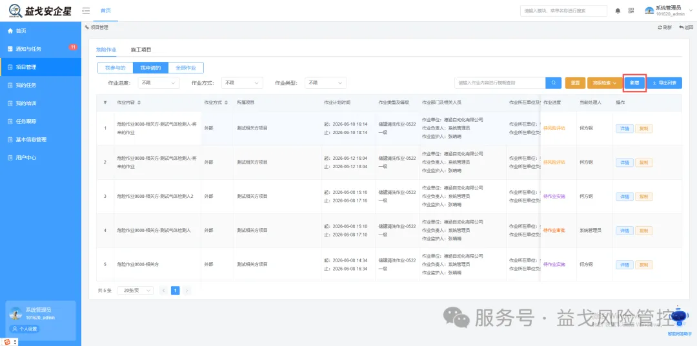This screenshot has width=697, height=346.
Task: Open the 作业进度 dropdown
Action: (x=159, y=83)
